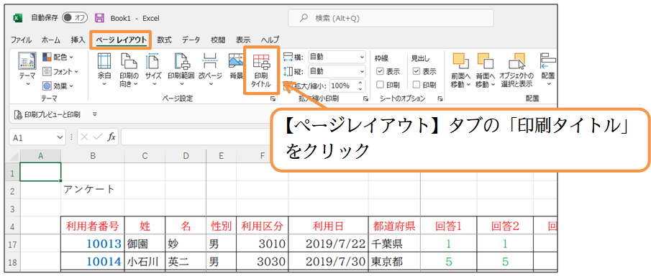
Task: Toggle gridlines print (枠線 印刷) checkbox
Action: click(380, 85)
